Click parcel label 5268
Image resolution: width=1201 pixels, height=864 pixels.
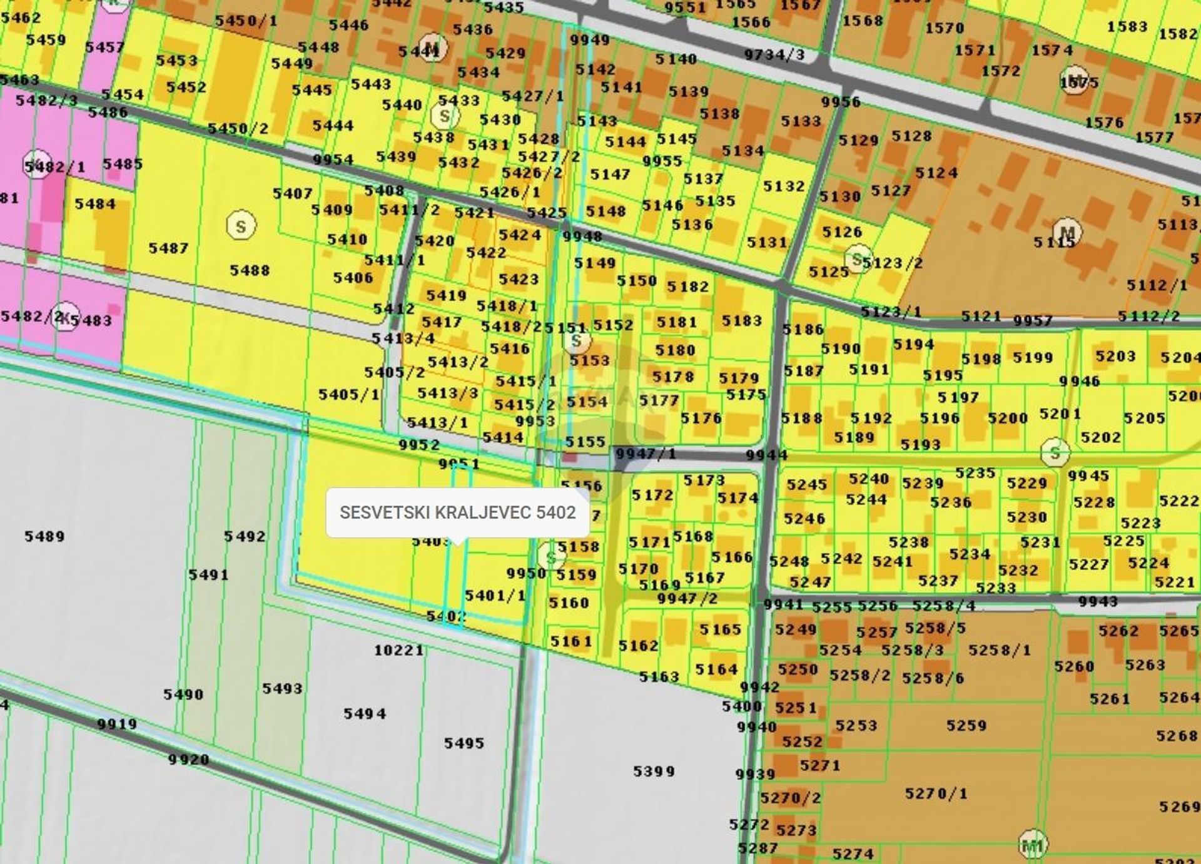click(x=1177, y=736)
